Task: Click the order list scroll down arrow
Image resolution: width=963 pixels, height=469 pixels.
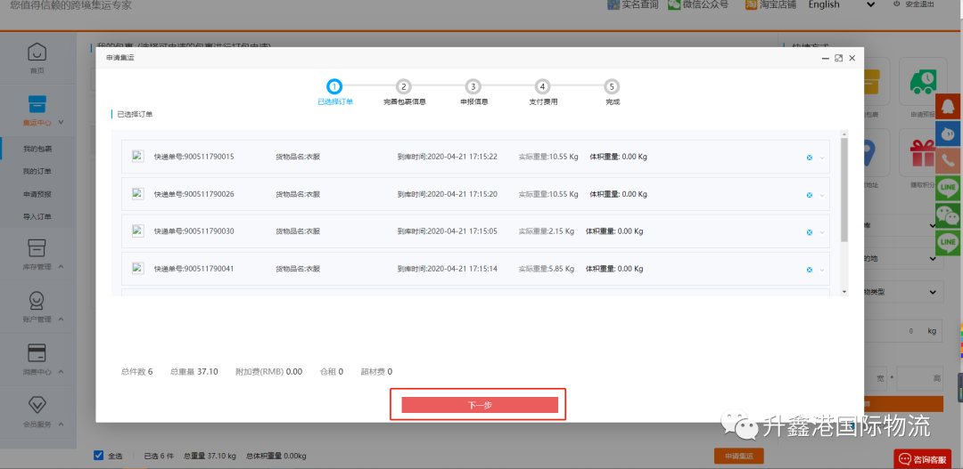Action: point(844,292)
